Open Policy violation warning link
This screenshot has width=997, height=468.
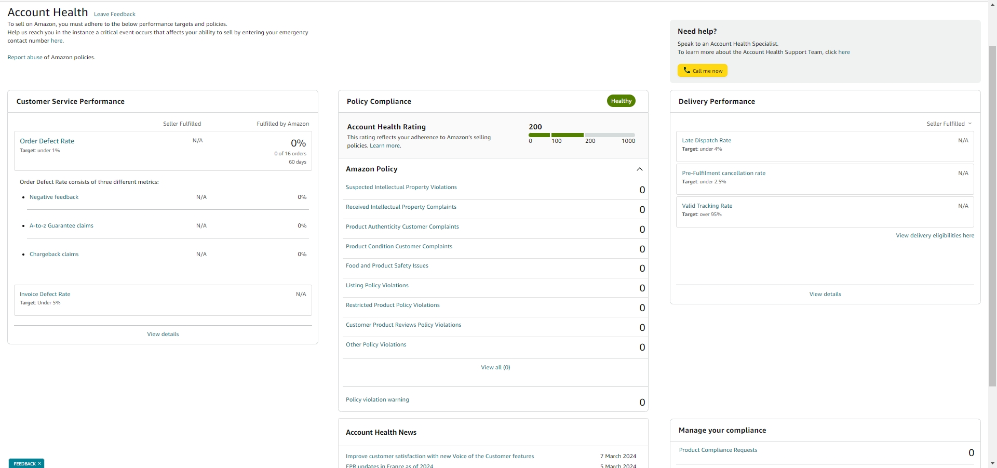(377, 399)
